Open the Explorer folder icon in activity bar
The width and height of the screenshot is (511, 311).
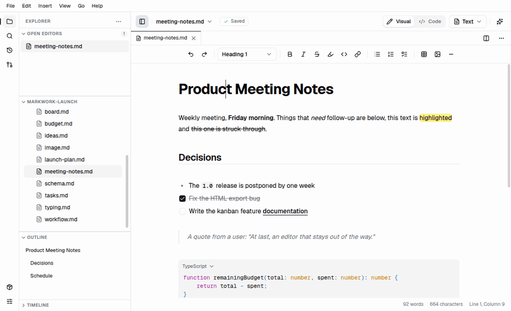10,22
